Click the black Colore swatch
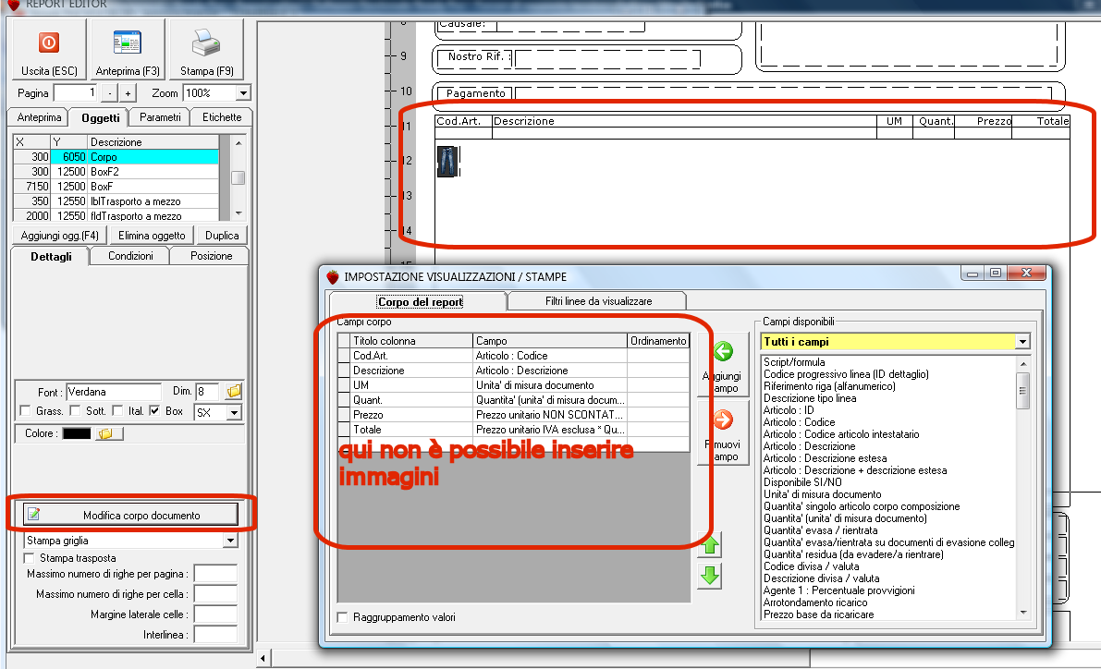The image size is (1101, 669). 77,433
